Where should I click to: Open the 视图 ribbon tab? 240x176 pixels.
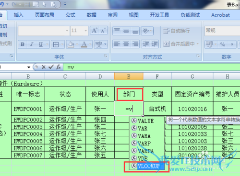pyautogui.click(x=133, y=15)
